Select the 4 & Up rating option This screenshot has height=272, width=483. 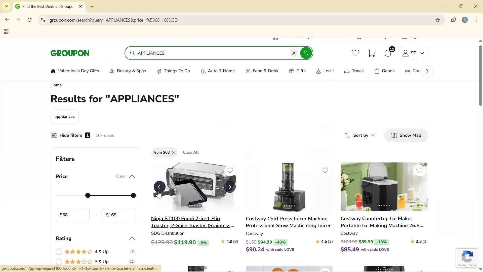tap(59, 251)
